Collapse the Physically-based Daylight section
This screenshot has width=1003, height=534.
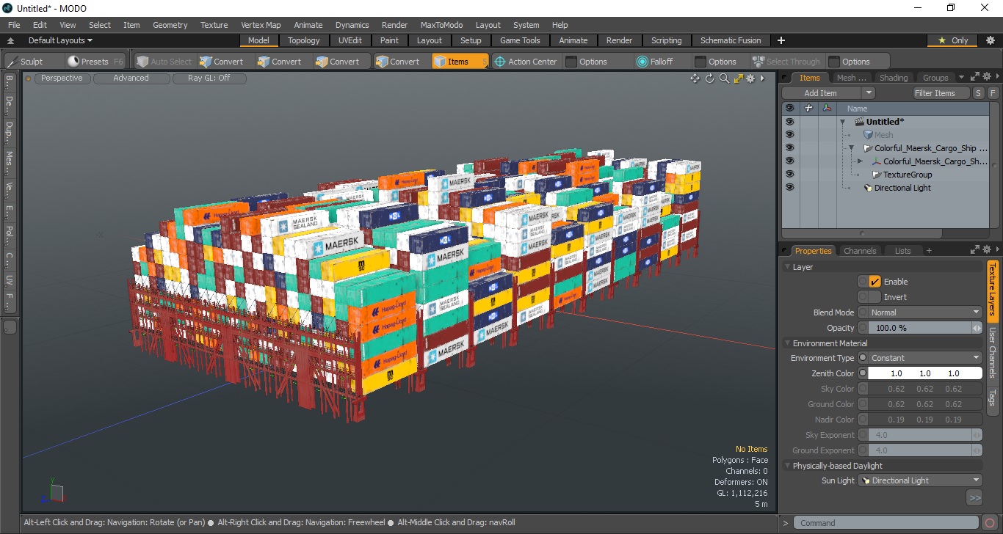coord(788,466)
